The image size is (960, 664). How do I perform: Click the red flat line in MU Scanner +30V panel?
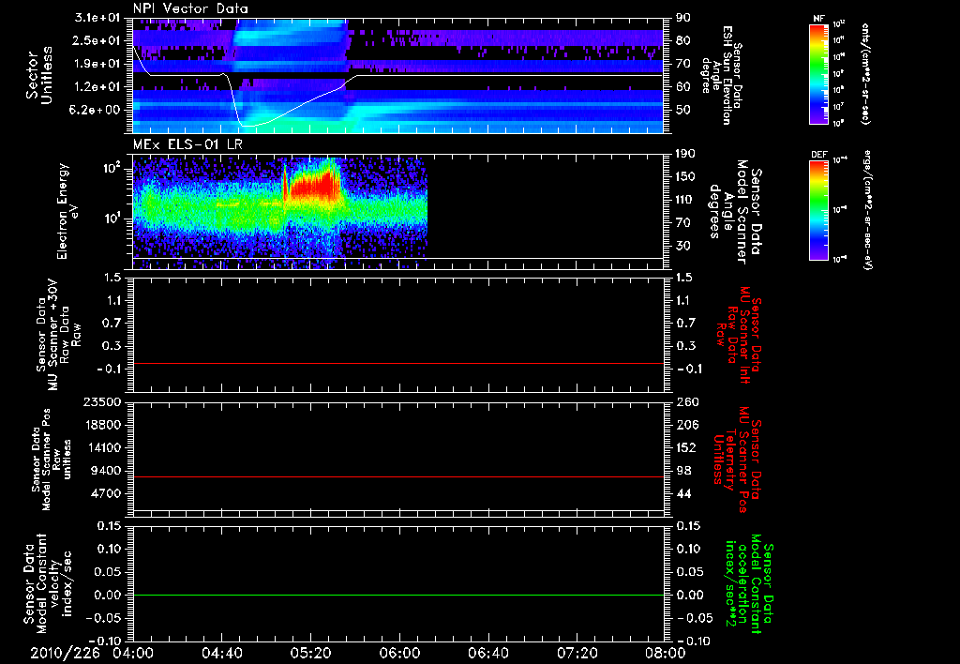tap(397, 363)
